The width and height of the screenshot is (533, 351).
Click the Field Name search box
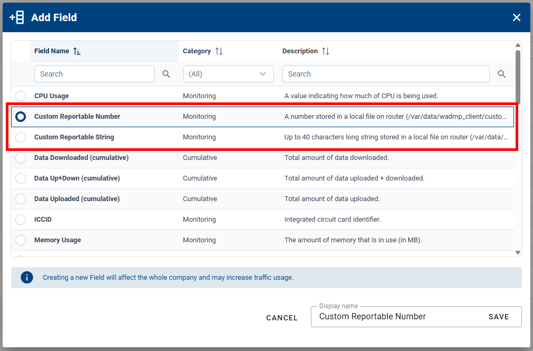pos(94,74)
